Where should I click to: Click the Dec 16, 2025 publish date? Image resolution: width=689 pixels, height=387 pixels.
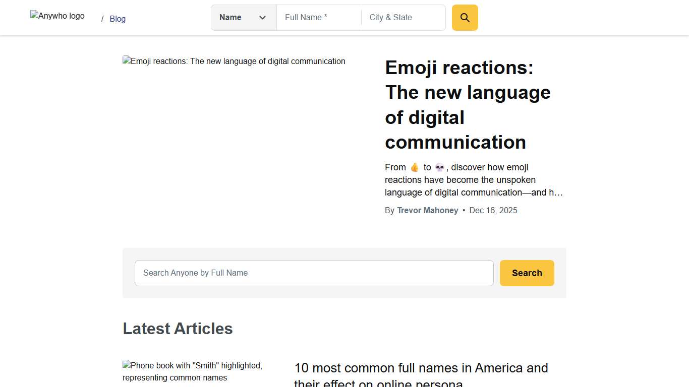coord(493,211)
